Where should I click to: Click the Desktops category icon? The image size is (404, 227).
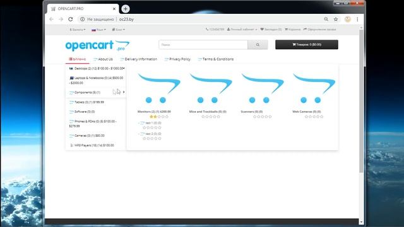pyautogui.click(x=71, y=69)
